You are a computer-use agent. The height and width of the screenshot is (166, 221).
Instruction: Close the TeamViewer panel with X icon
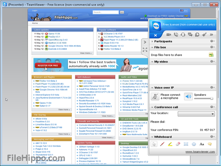pyautogui.click(x=155, y=35)
